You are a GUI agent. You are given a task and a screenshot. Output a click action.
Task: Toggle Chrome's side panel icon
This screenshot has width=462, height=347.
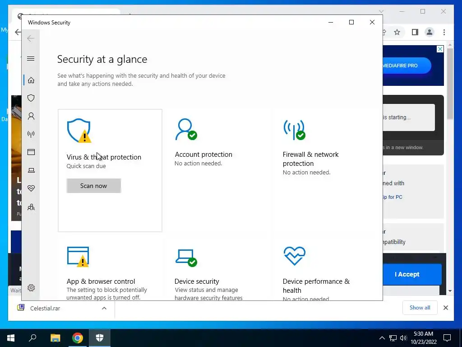415,32
